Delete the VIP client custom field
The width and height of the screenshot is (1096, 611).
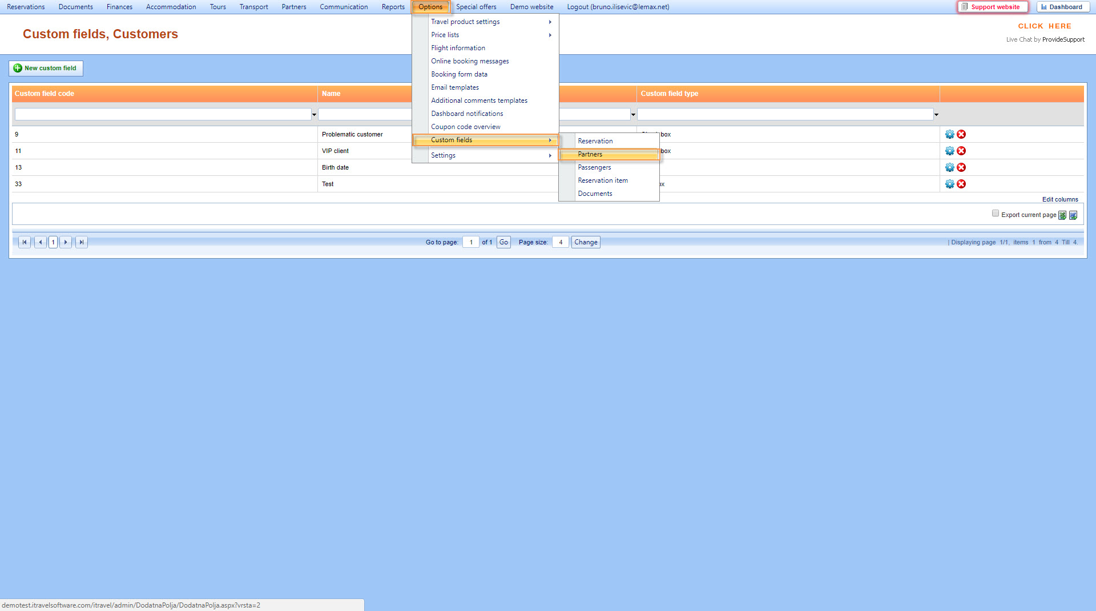(961, 151)
